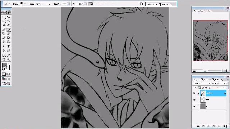Viewport: 230px width, 129px height.
Task: Hide the bottom gray layer's eye icon
Action: 194,106
